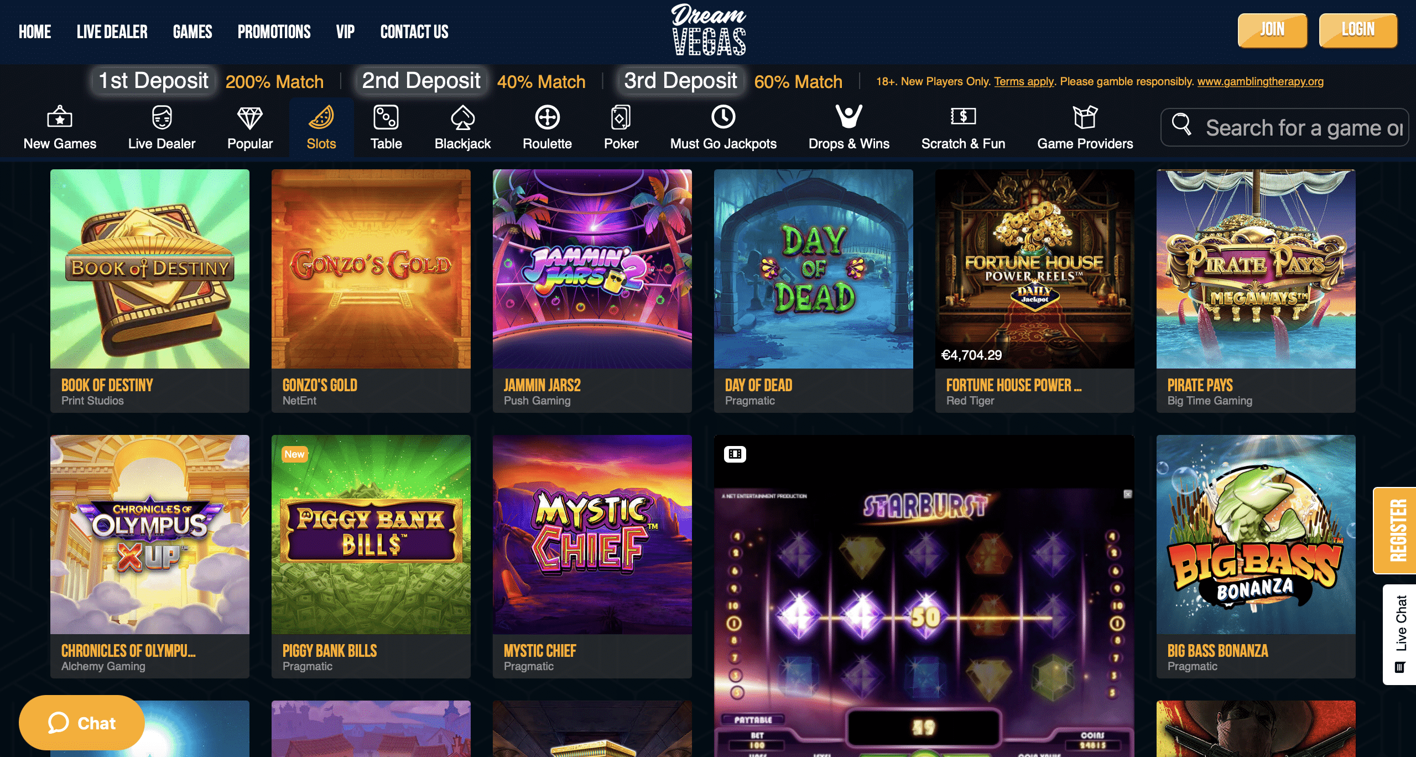Screen dimensions: 1416x757
Task: Open the Chat bubble button
Action: [82, 723]
